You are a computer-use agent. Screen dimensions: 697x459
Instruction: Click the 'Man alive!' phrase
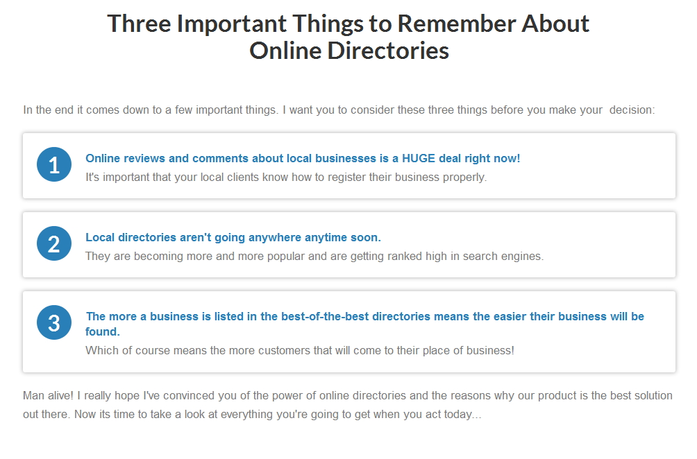tap(48, 395)
